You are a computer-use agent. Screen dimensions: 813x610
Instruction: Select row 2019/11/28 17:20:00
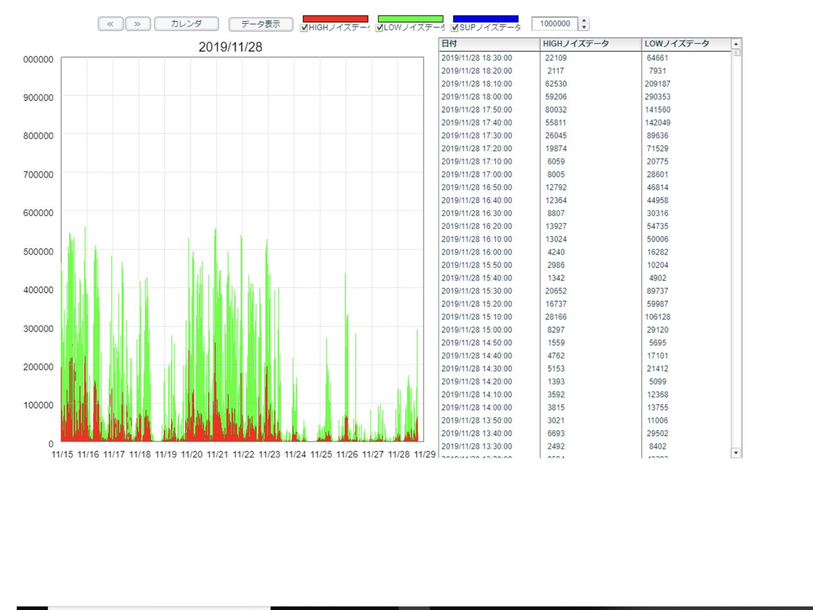click(585, 148)
